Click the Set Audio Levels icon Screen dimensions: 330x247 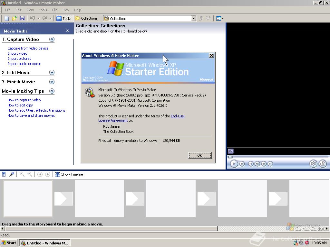4,174
